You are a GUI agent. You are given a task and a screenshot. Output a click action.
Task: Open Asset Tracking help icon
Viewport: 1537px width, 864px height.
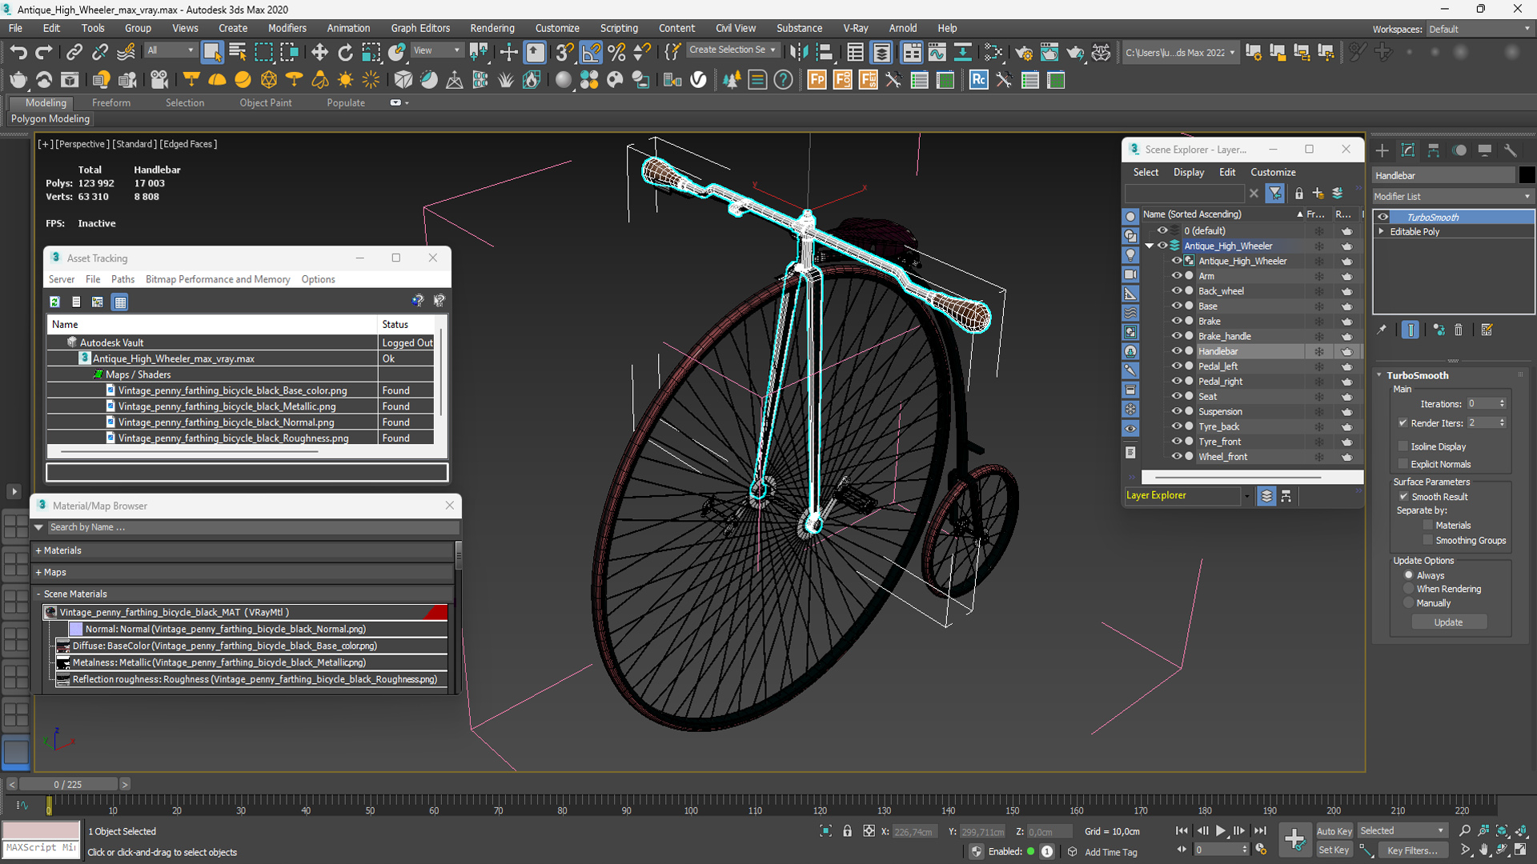[x=417, y=301]
